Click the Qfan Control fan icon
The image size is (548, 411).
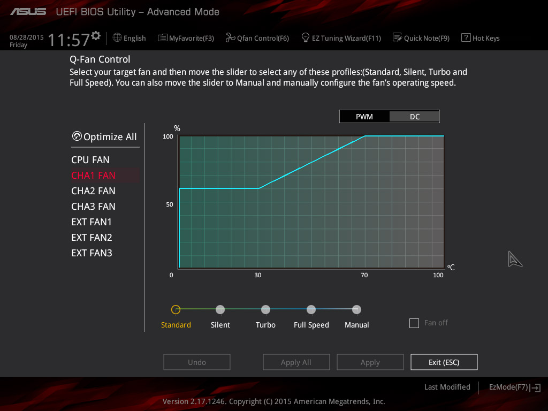[x=230, y=37]
